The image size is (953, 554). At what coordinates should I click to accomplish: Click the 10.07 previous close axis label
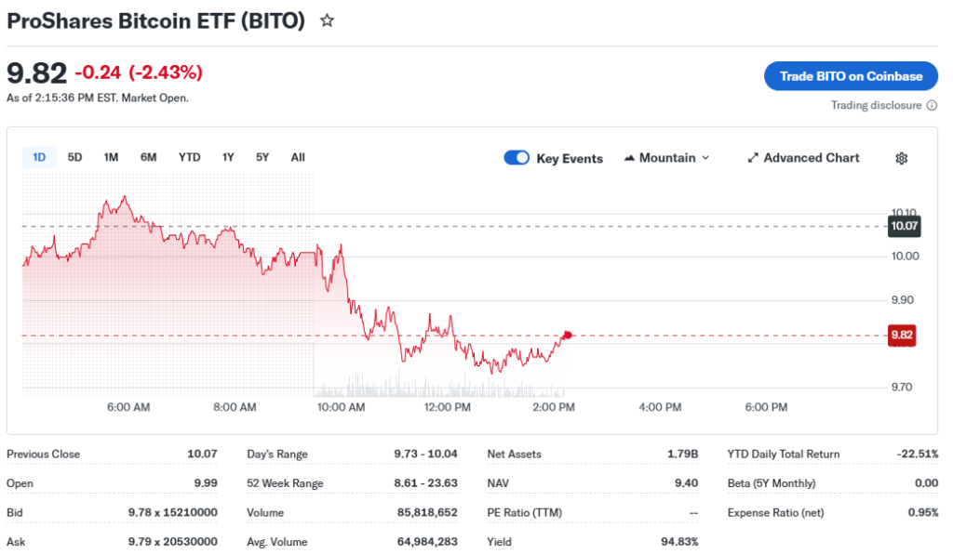[x=904, y=226]
